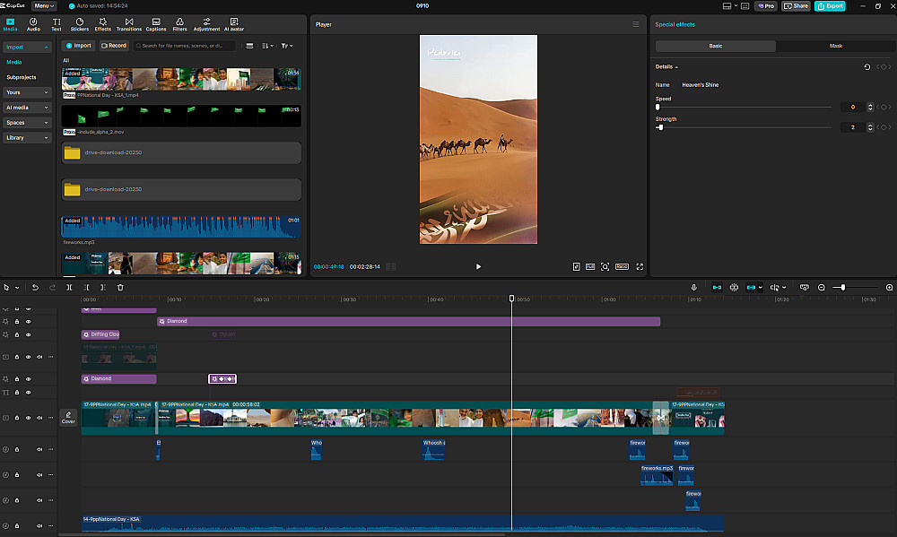
Task: Open the Menu dropdown
Action: 44,5
